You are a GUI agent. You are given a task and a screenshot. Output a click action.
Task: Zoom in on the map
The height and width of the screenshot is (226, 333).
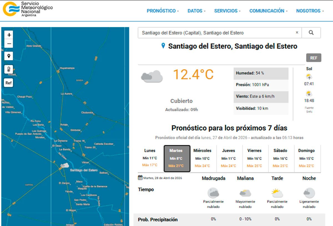[x=9, y=35]
